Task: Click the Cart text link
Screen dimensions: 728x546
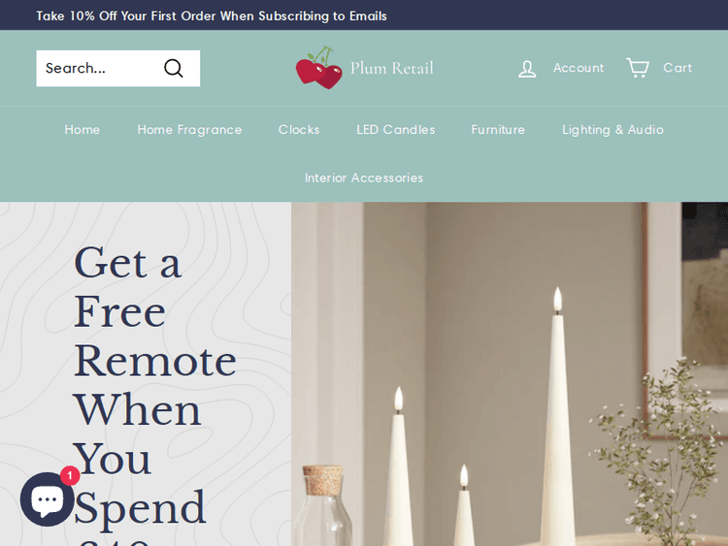Action: click(x=678, y=68)
